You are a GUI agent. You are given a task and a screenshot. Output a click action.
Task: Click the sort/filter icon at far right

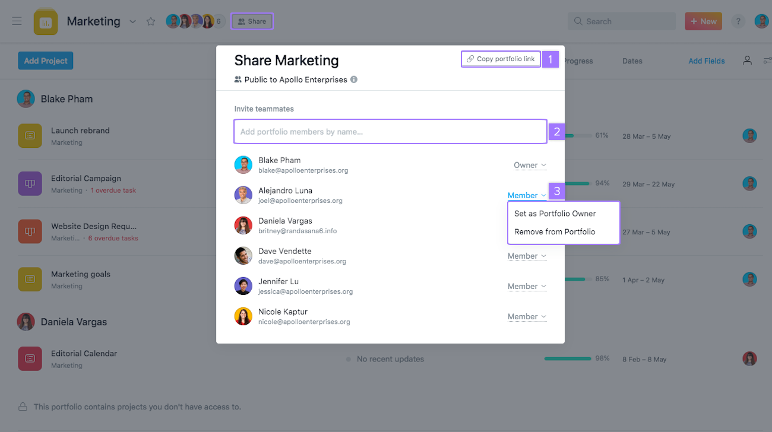pyautogui.click(x=768, y=61)
